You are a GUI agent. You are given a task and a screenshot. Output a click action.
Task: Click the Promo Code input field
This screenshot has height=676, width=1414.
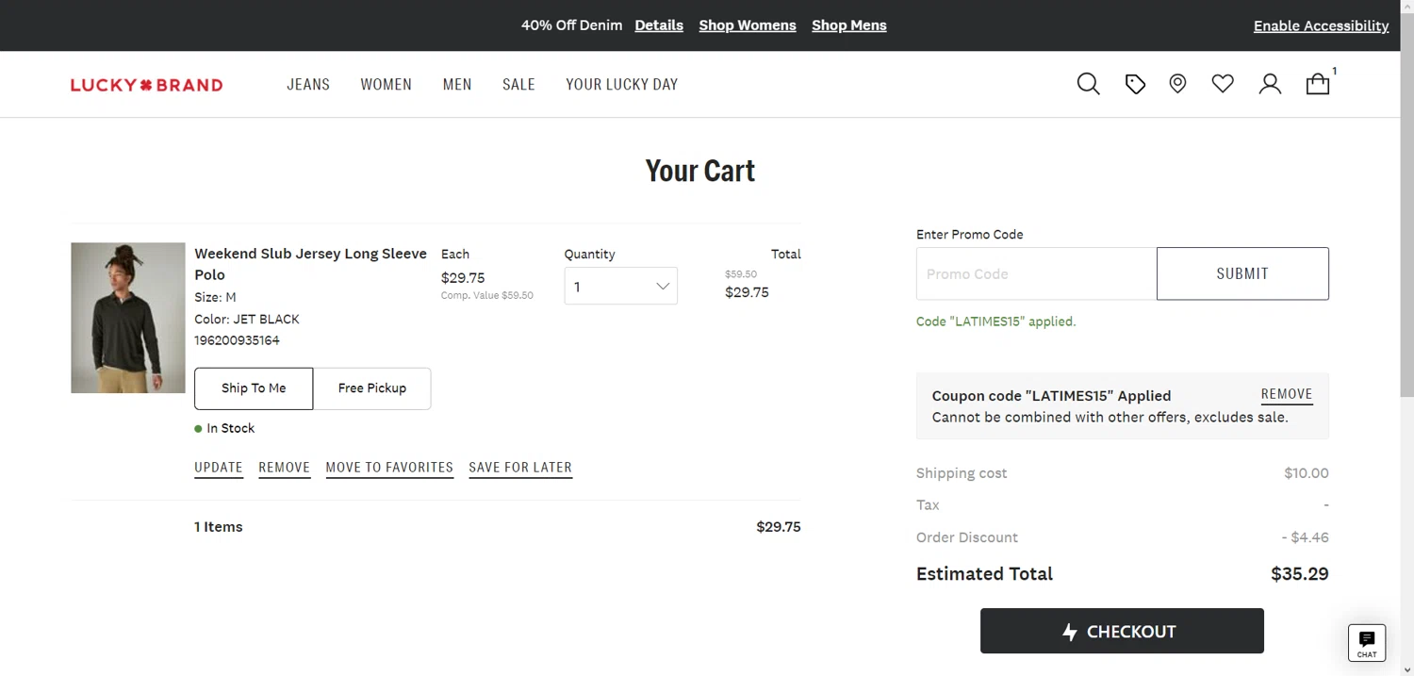1036,273
